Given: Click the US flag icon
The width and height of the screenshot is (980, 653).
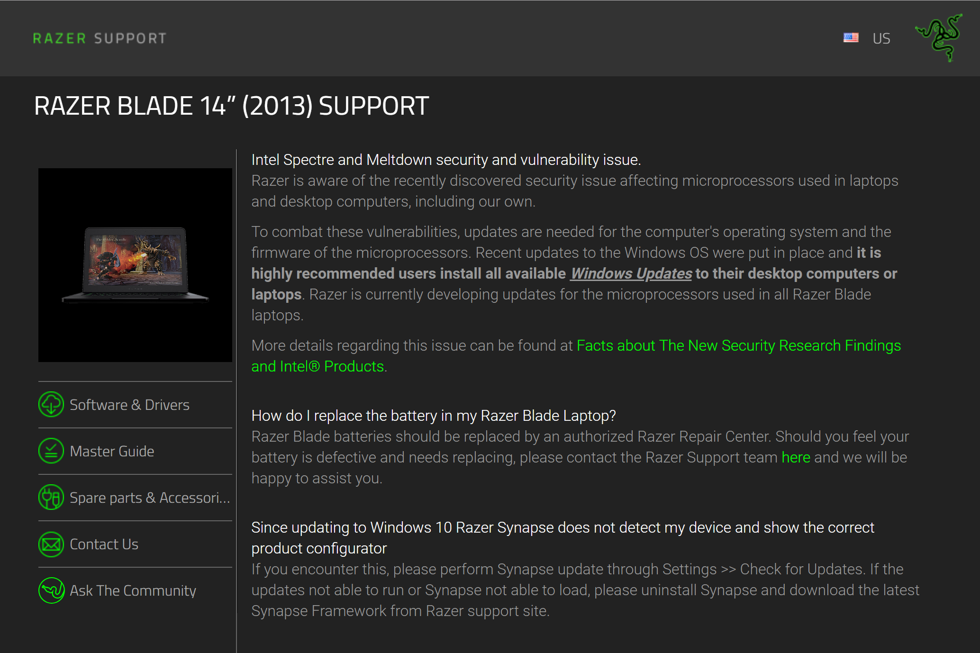Looking at the screenshot, I should pos(851,38).
